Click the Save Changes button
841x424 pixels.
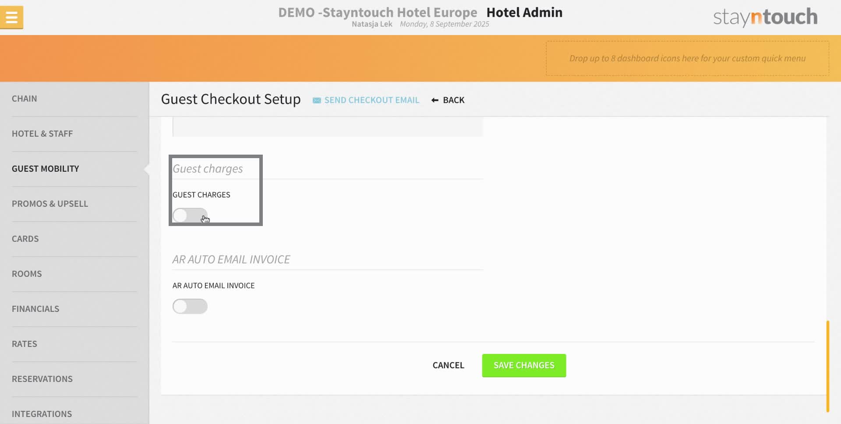[523, 365]
